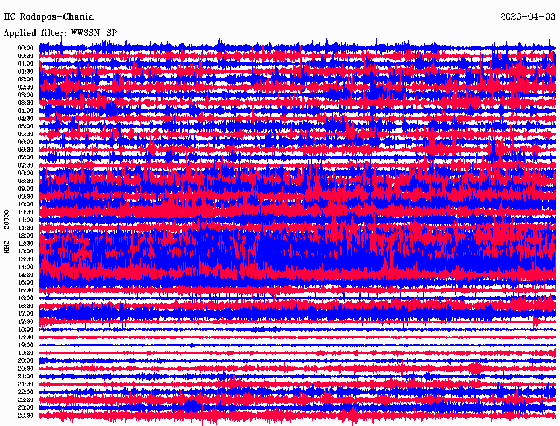Select the 20:00 trace time label
The image size is (560, 426).
coord(26,361)
